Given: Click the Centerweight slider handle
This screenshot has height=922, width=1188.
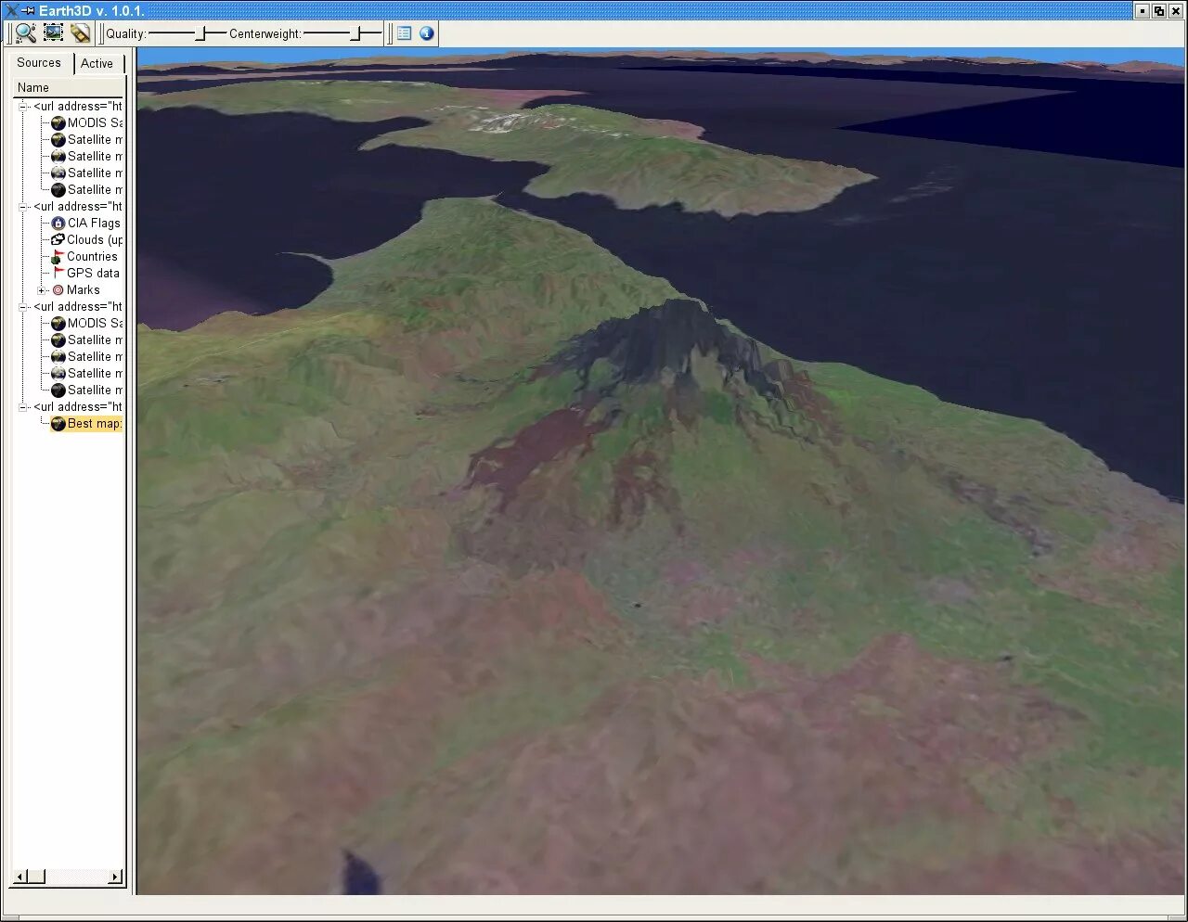Looking at the screenshot, I should point(355,33).
